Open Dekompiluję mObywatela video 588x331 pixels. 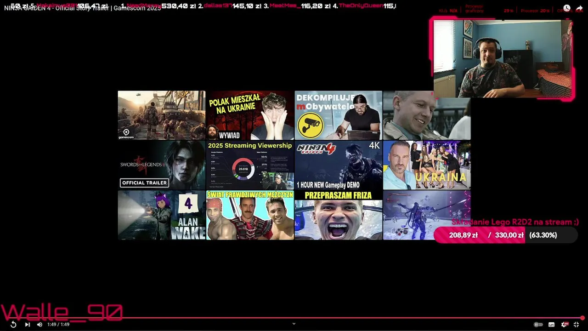pyautogui.click(x=338, y=115)
